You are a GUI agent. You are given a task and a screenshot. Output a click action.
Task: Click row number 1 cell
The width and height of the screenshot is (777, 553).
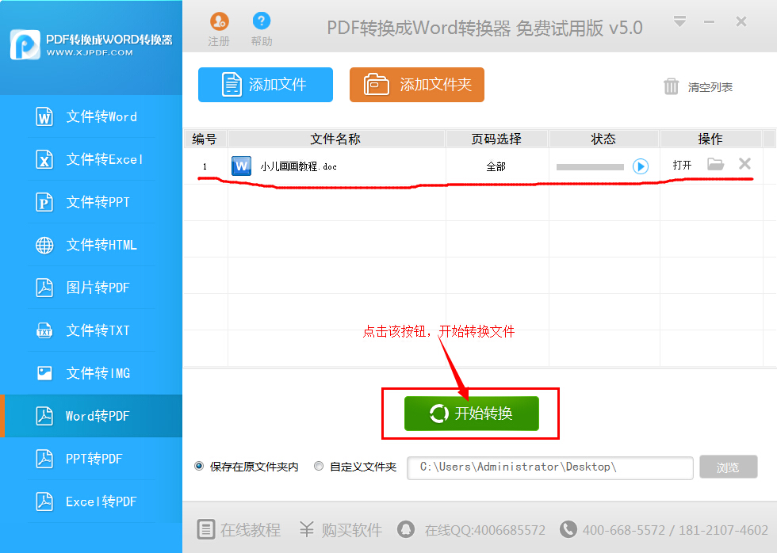[x=205, y=166]
